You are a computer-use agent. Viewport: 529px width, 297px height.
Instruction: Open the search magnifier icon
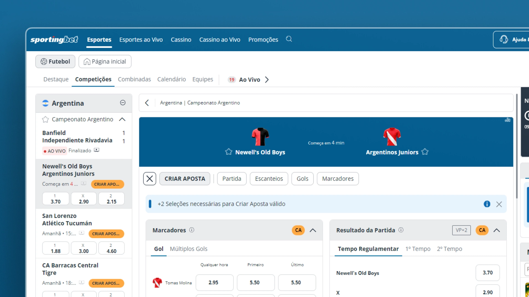click(x=289, y=39)
